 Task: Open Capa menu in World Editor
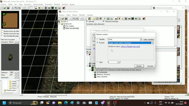(x=20, y=4)
